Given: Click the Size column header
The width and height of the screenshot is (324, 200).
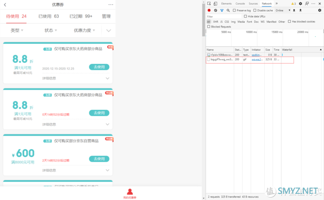Looking at the screenshot, I should (x=268, y=50).
